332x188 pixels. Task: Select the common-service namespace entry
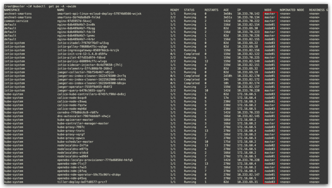pos(16,21)
